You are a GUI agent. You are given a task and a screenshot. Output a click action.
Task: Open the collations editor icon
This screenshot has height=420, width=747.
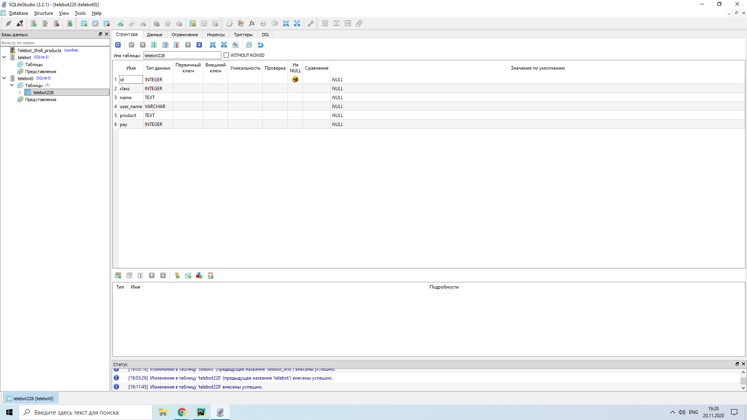pos(263,24)
